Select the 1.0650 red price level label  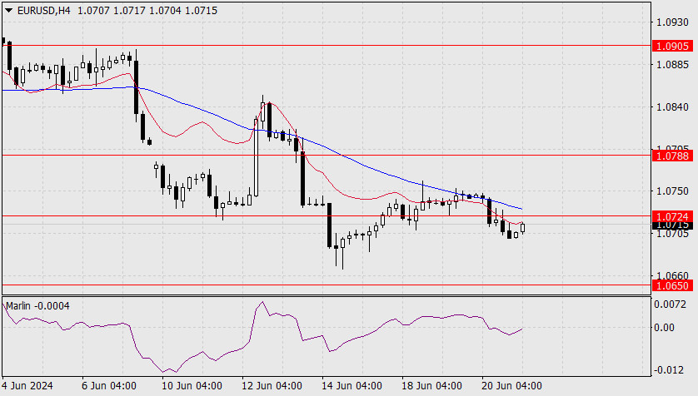pos(673,285)
